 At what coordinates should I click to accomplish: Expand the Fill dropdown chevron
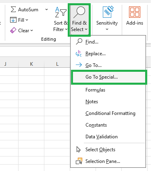(27, 20)
